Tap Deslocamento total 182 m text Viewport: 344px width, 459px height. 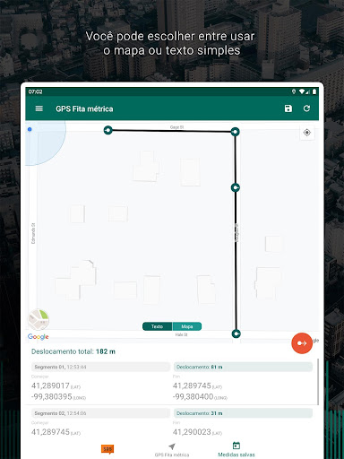(x=73, y=351)
